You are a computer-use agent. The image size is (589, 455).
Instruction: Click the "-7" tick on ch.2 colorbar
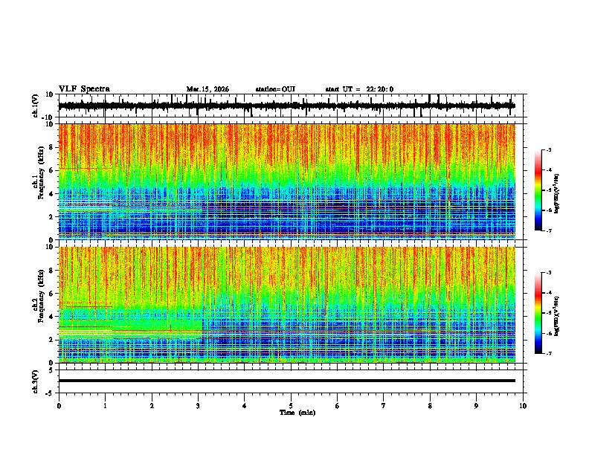548,354
